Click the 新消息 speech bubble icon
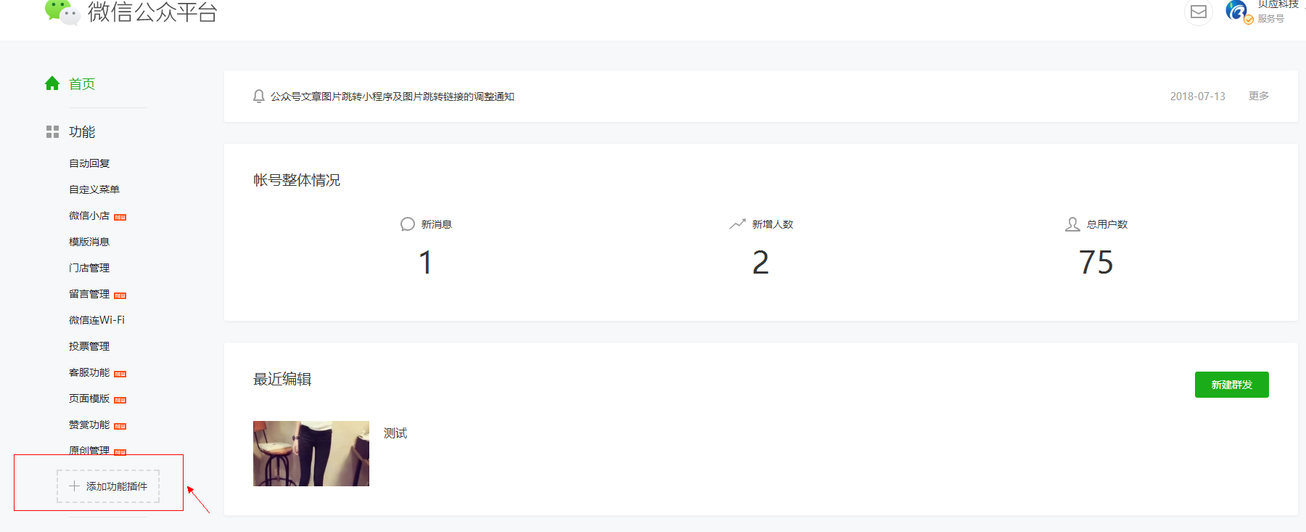Screen dimensions: 1306x532 [408, 224]
